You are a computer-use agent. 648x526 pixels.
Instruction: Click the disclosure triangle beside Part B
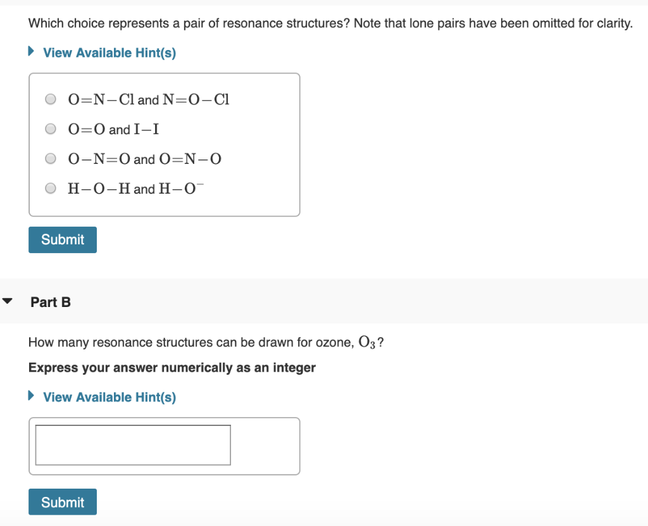point(8,301)
